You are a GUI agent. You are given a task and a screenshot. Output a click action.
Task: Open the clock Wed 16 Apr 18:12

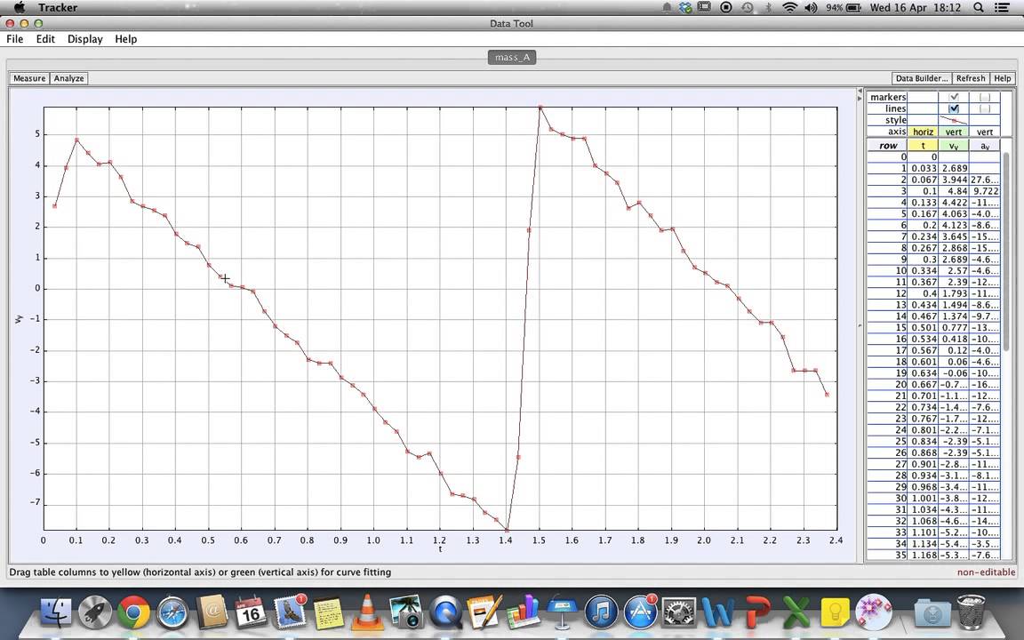coord(916,7)
